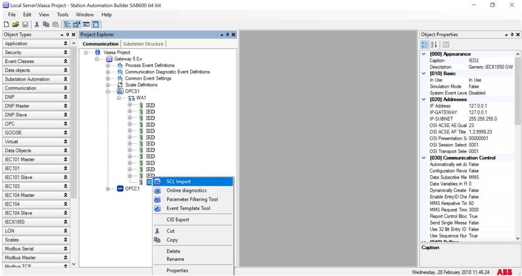522x276 pixels.
Task: Click the Open project folder icon
Action: (x=15, y=24)
